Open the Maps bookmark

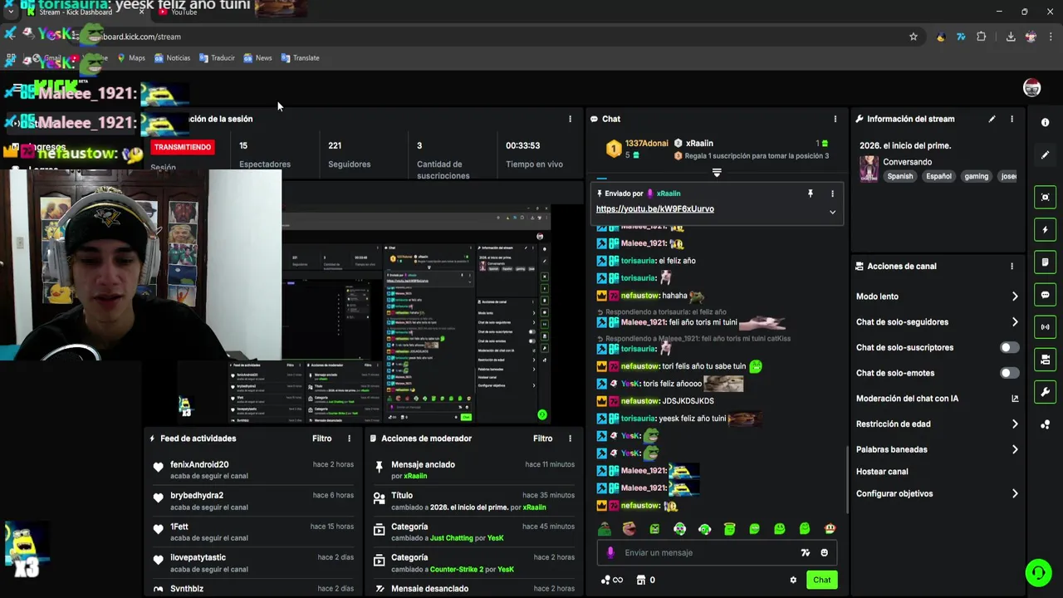pos(131,58)
